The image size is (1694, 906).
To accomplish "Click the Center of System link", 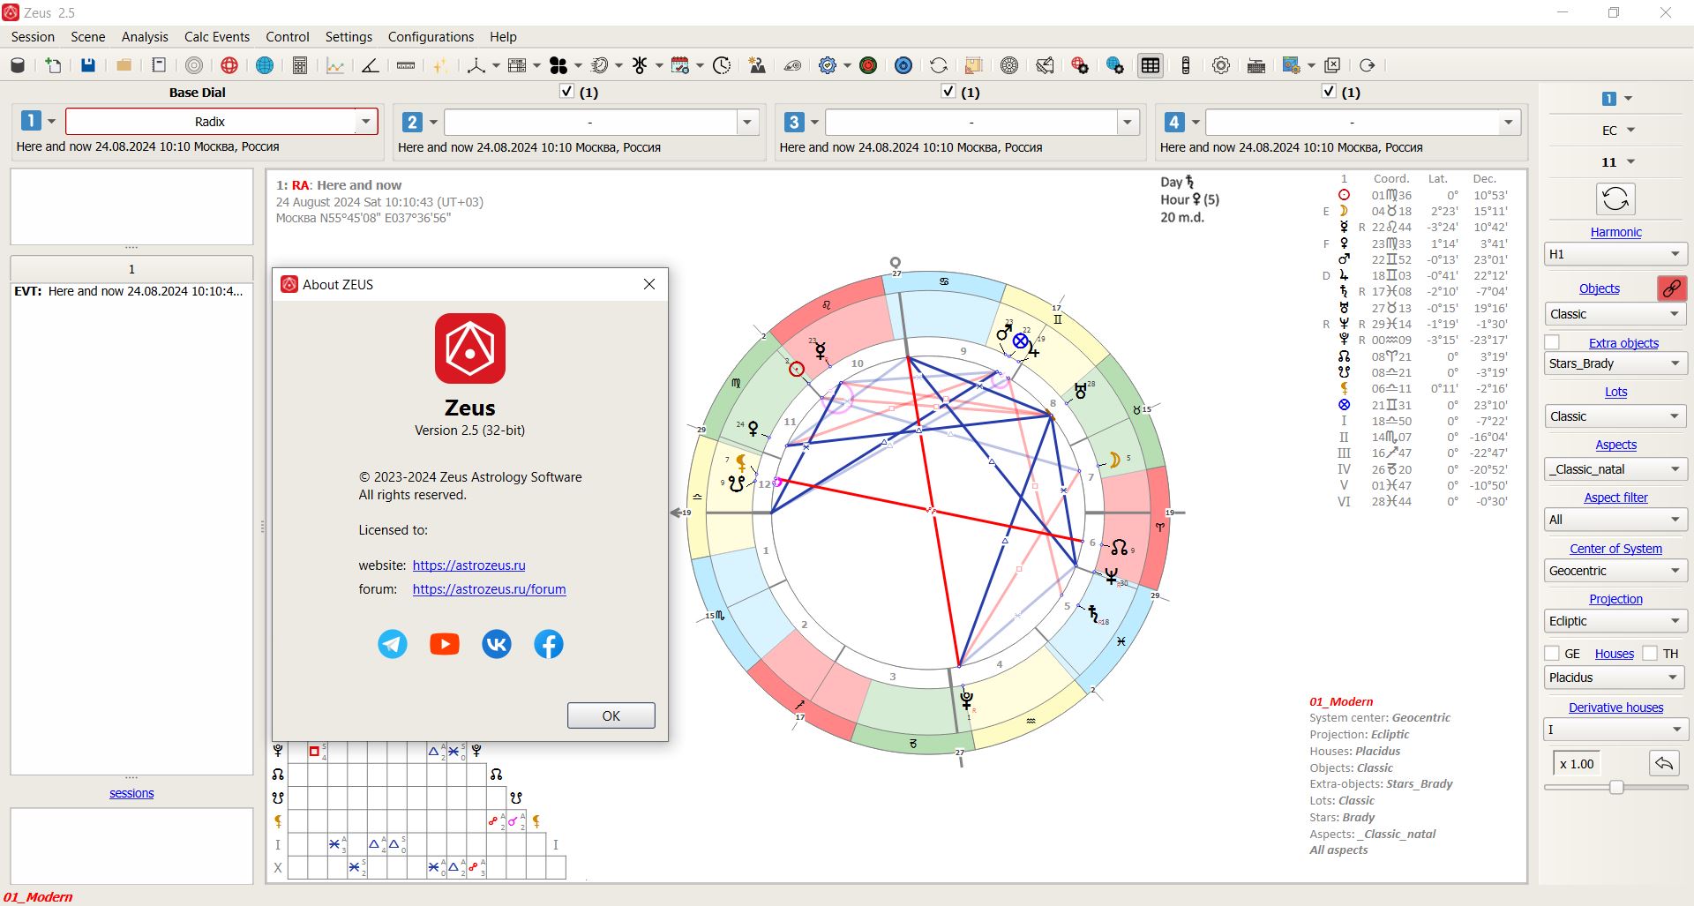I will tap(1615, 549).
